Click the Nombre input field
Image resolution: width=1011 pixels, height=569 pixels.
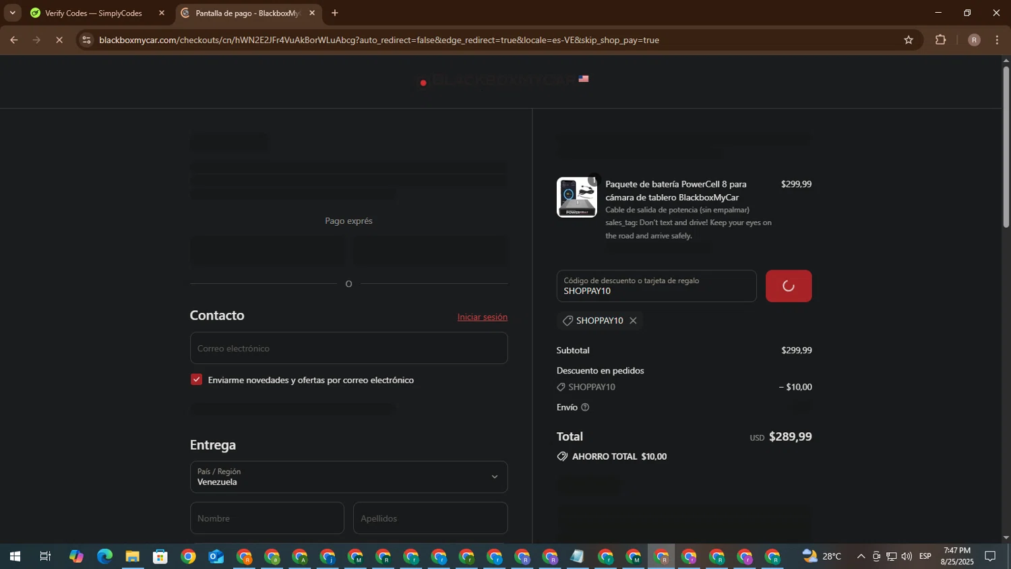pos(267,518)
